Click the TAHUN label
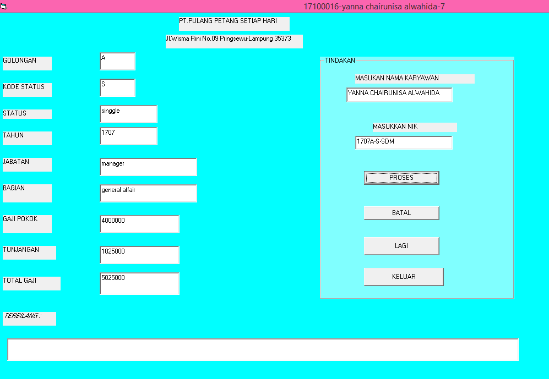The height and width of the screenshot is (379, 549). [28, 138]
